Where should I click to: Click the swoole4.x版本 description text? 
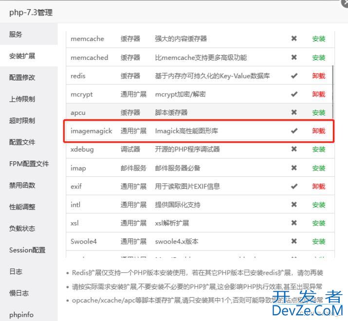click(177, 242)
